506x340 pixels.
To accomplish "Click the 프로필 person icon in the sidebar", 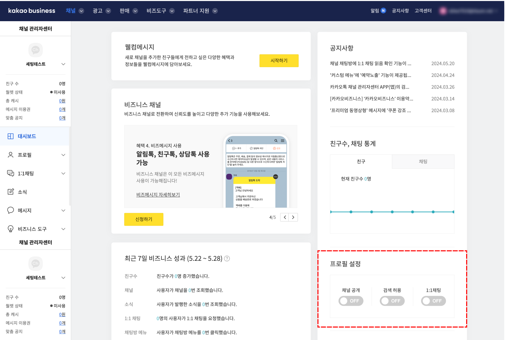I will click(11, 155).
